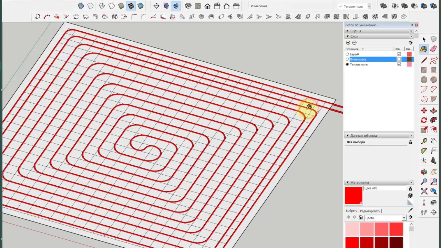Select the Rotate tool
441x248 pixels.
click(424, 120)
